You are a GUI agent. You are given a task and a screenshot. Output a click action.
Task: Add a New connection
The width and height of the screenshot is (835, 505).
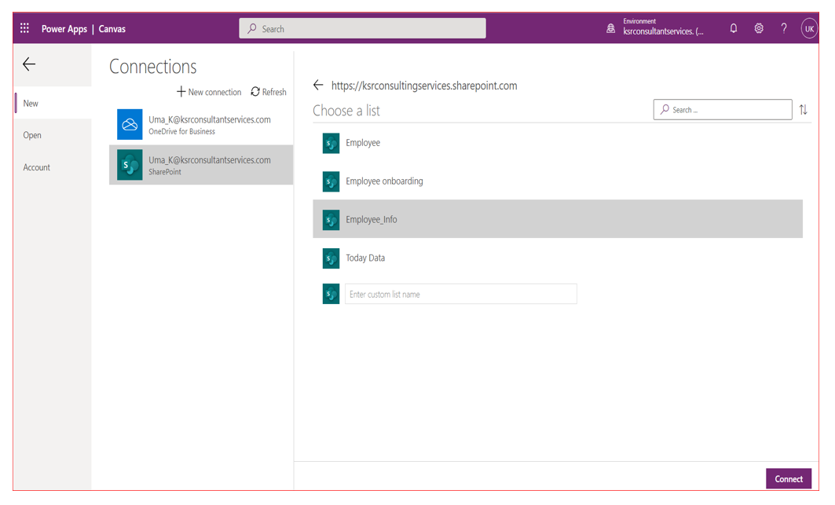pyautogui.click(x=209, y=92)
